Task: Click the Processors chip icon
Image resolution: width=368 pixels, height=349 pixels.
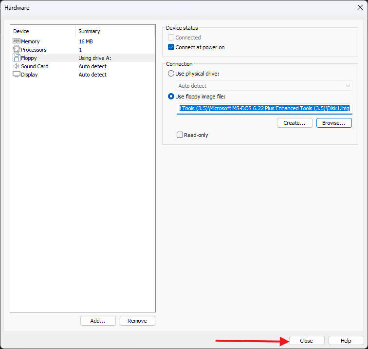Action: click(17, 50)
